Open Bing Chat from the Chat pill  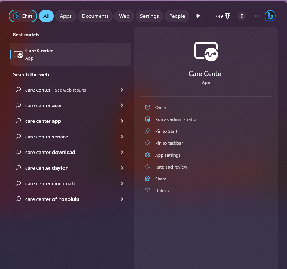[x=23, y=16]
